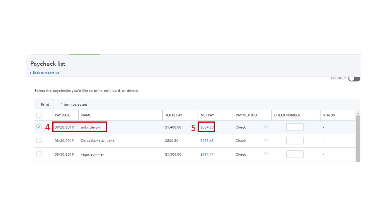This screenshot has height=217, width=387.
Task: Click the Pay Date column header
Action: coord(62,115)
